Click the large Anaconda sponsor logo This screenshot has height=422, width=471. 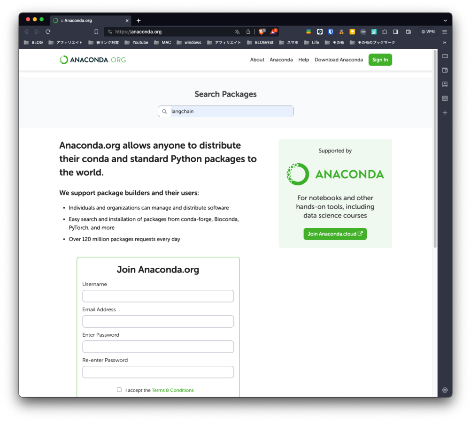pos(335,174)
